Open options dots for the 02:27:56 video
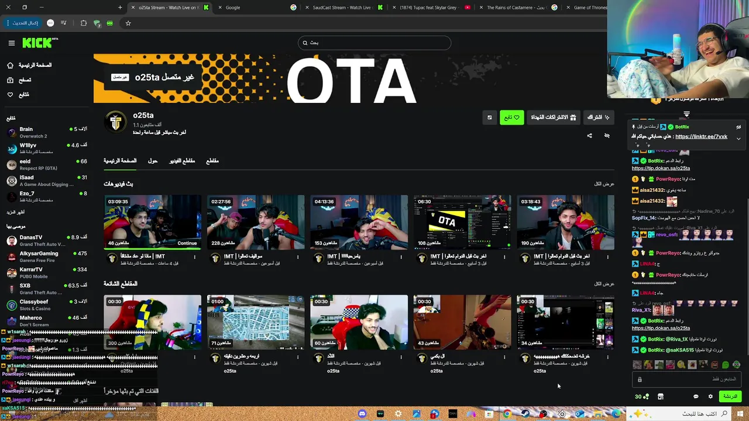Screen dimensions: 749x421 (x=298, y=257)
